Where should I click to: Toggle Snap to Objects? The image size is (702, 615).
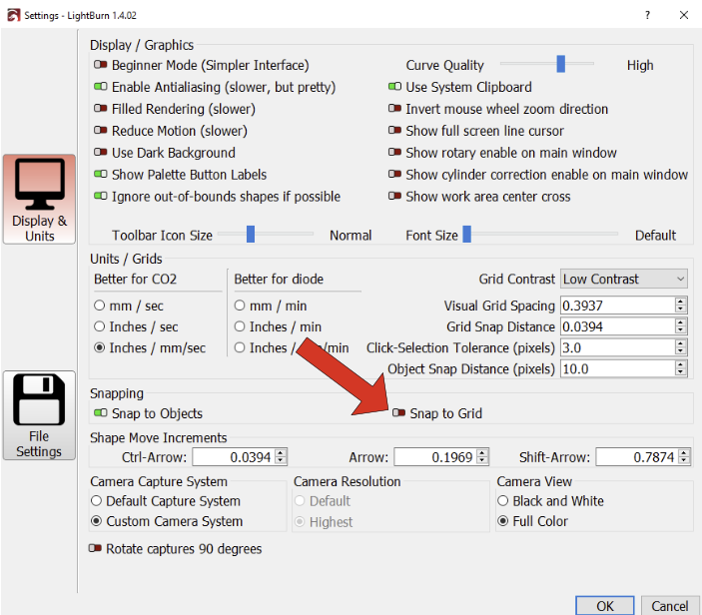100,412
